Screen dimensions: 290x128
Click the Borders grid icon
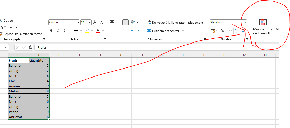click(76, 31)
